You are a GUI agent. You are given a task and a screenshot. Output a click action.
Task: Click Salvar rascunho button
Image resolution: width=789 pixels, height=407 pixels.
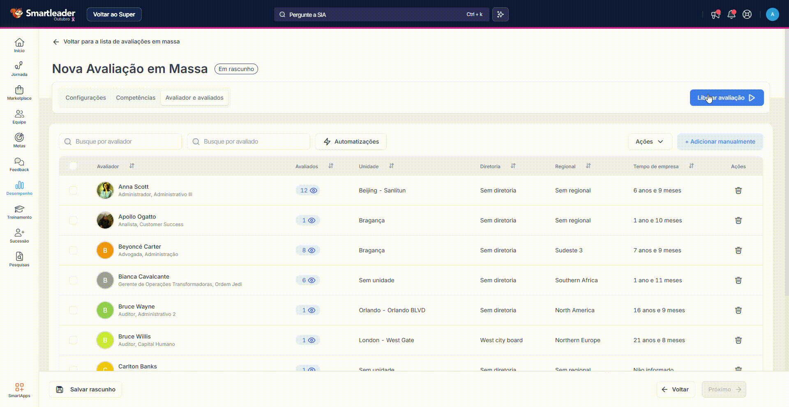85,389
